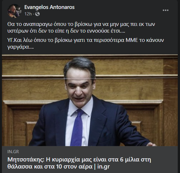The height and width of the screenshot is (173, 180).
Task: Click the globe public-audience icon
Action: [x=37, y=14]
